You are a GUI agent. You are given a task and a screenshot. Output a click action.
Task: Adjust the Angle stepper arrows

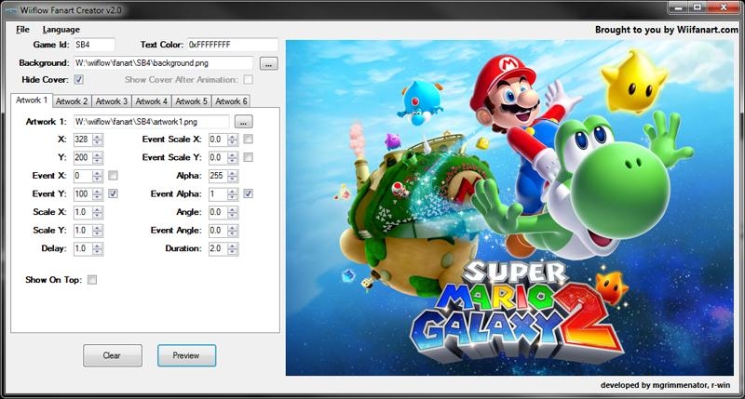coord(232,212)
